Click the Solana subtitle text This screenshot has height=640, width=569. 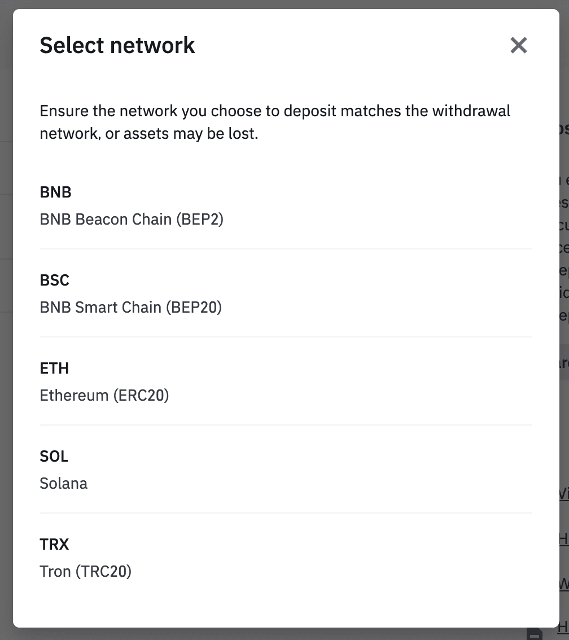pyautogui.click(x=63, y=483)
